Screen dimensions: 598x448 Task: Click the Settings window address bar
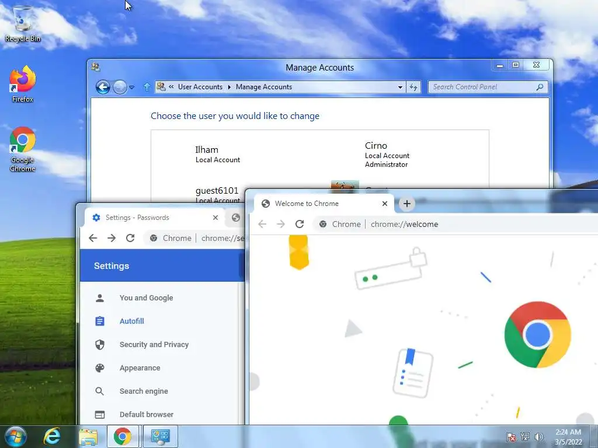click(x=195, y=238)
